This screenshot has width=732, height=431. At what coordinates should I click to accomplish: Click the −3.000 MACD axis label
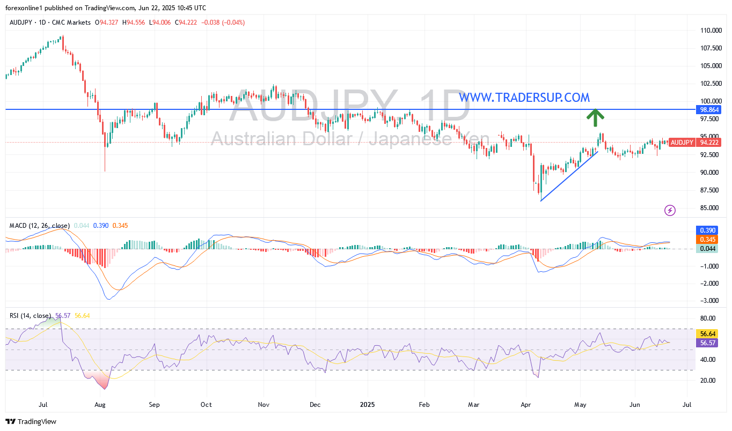click(x=709, y=300)
